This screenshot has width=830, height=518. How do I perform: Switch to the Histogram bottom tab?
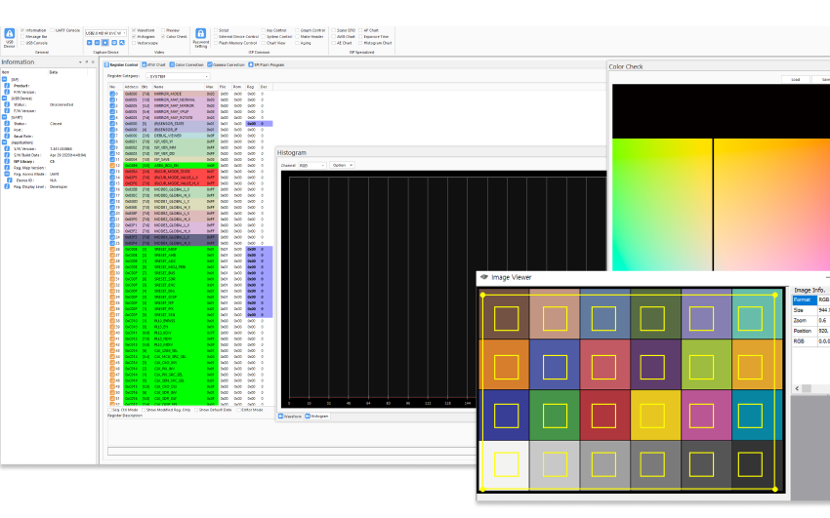317,417
